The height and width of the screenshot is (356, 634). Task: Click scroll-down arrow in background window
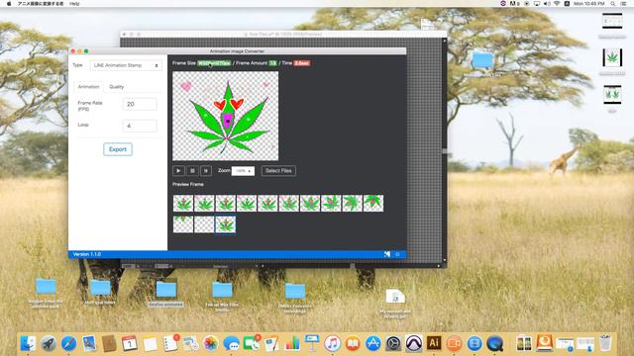pos(445,260)
